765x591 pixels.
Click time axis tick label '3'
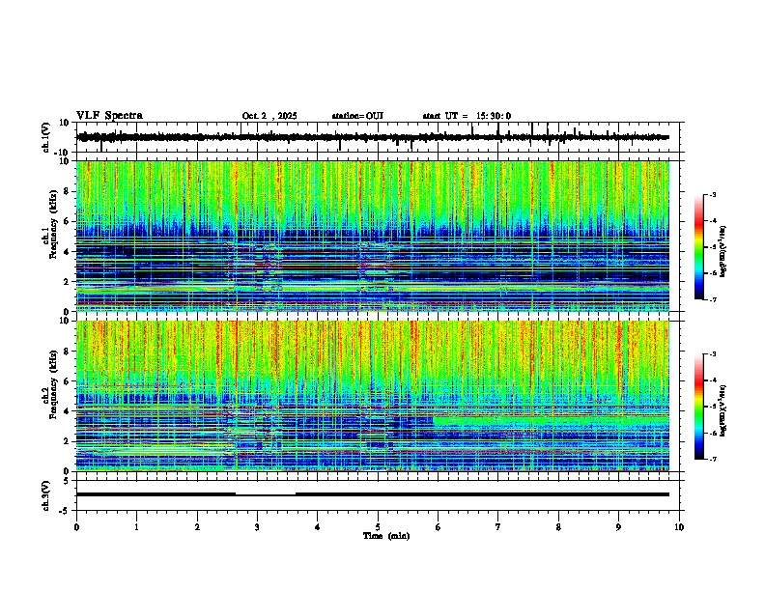coord(257,527)
